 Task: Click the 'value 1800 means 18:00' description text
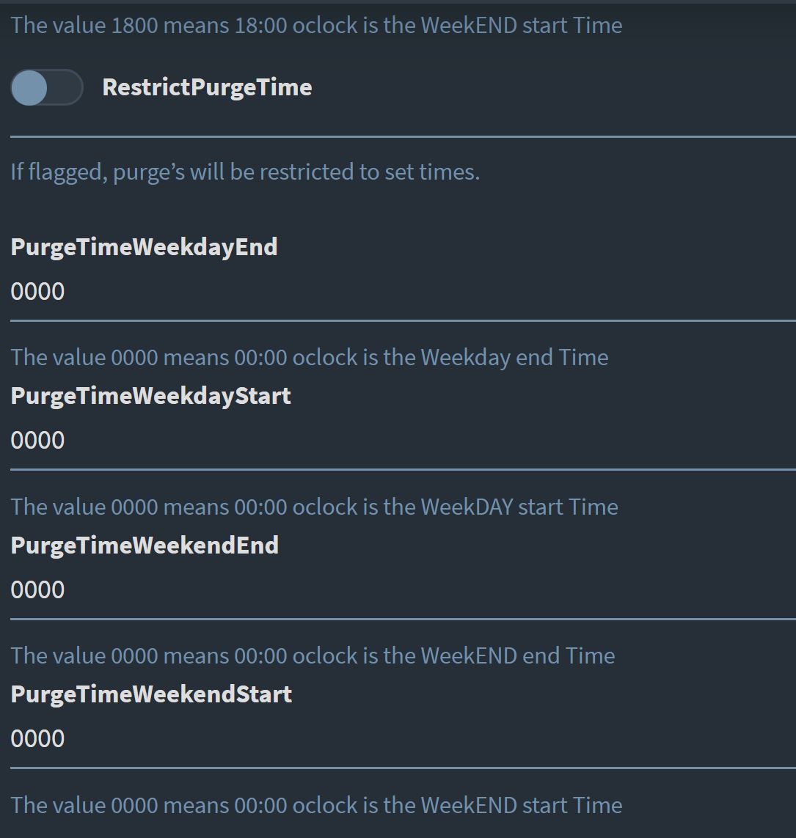[x=316, y=26]
